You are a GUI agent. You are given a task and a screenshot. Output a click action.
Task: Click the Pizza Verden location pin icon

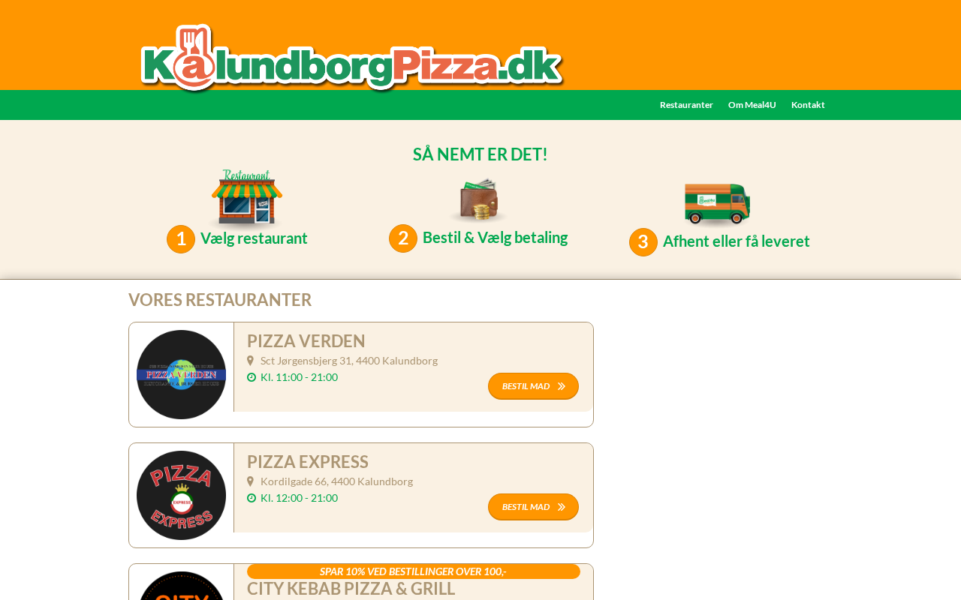(251, 361)
